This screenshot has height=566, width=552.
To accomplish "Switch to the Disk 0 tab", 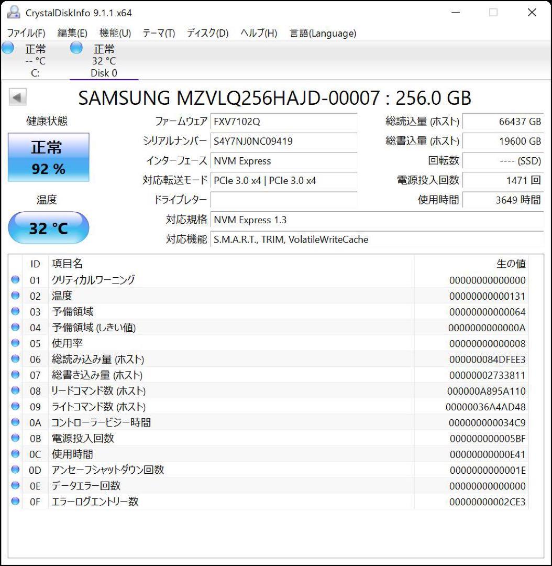I will [x=104, y=60].
